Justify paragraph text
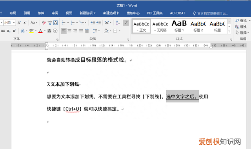The height and width of the screenshot is (149, 251). point(81,31)
